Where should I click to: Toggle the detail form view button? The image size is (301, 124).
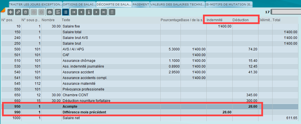[58, 12]
